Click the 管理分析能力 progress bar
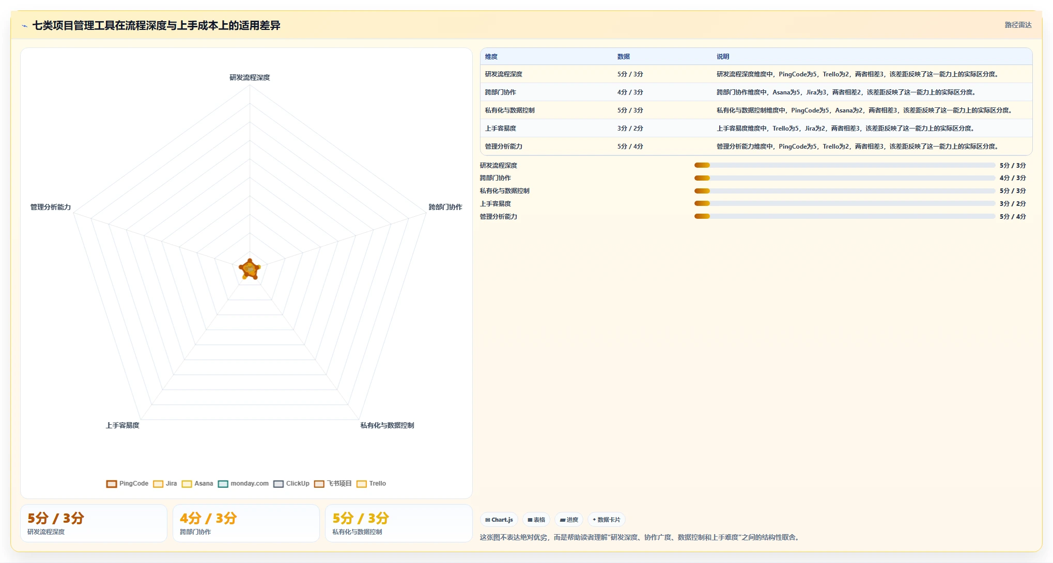Viewport: 1053px width, 563px height. point(845,216)
